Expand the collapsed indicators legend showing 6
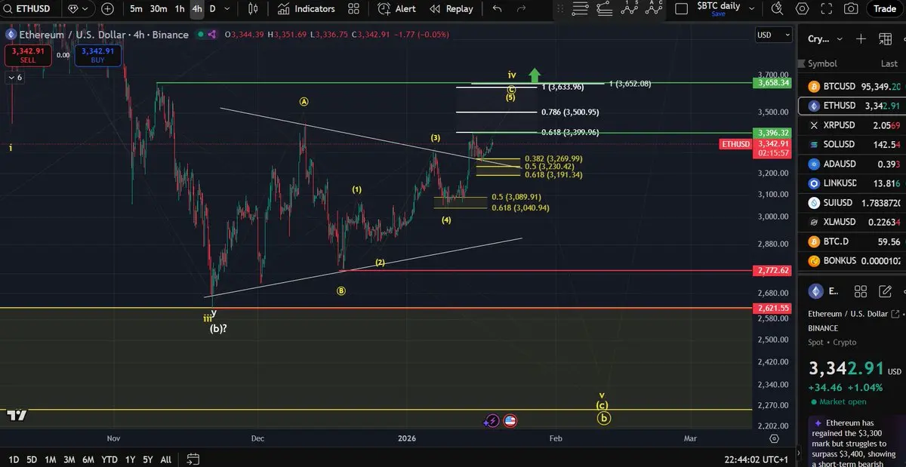906x467 pixels. point(15,78)
